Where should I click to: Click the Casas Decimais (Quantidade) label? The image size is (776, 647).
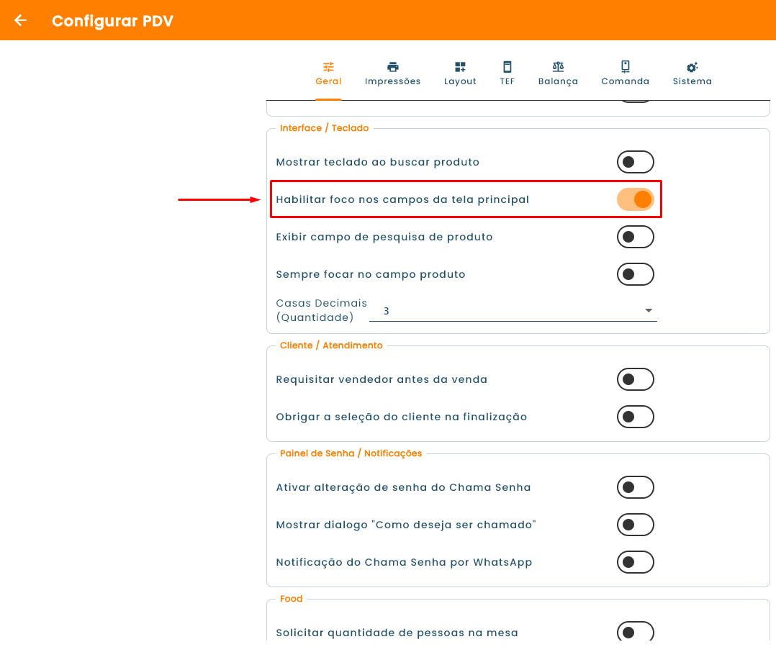(x=321, y=310)
